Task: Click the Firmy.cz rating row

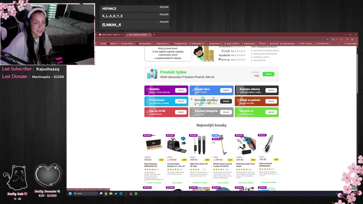Action: coord(232,59)
